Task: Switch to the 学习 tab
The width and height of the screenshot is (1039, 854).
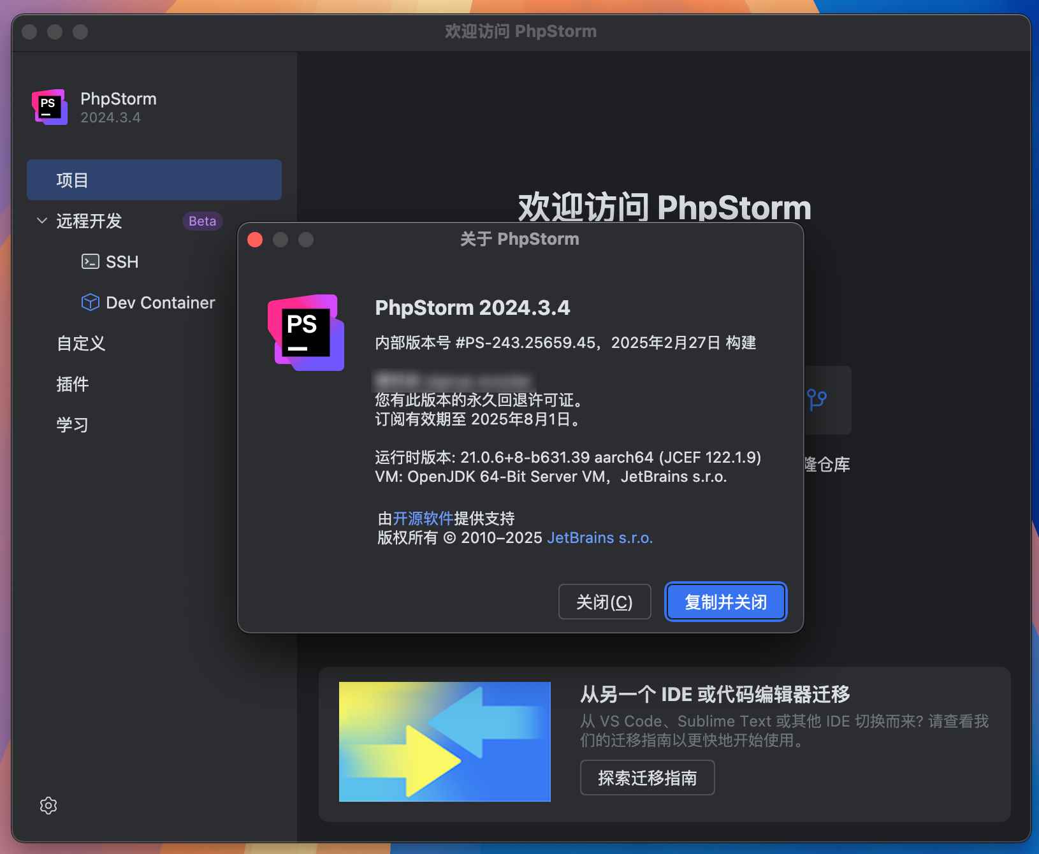Action: tap(73, 425)
